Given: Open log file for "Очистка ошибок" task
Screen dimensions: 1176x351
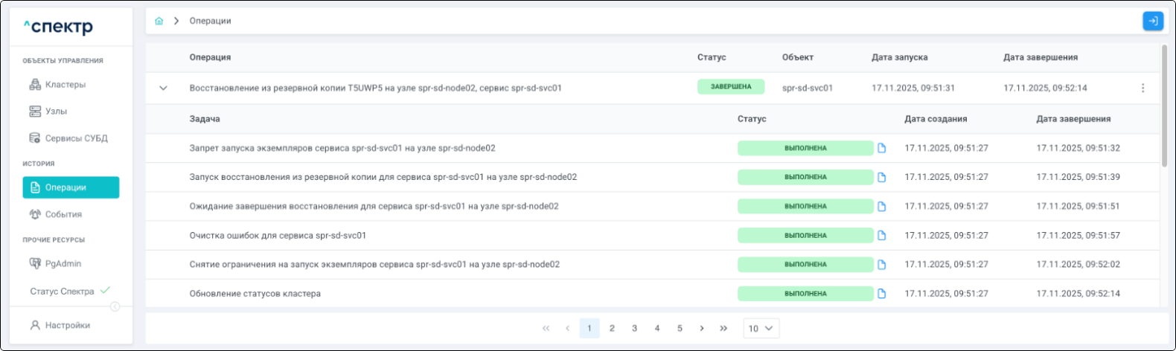Looking at the screenshot, I should pos(882,236).
